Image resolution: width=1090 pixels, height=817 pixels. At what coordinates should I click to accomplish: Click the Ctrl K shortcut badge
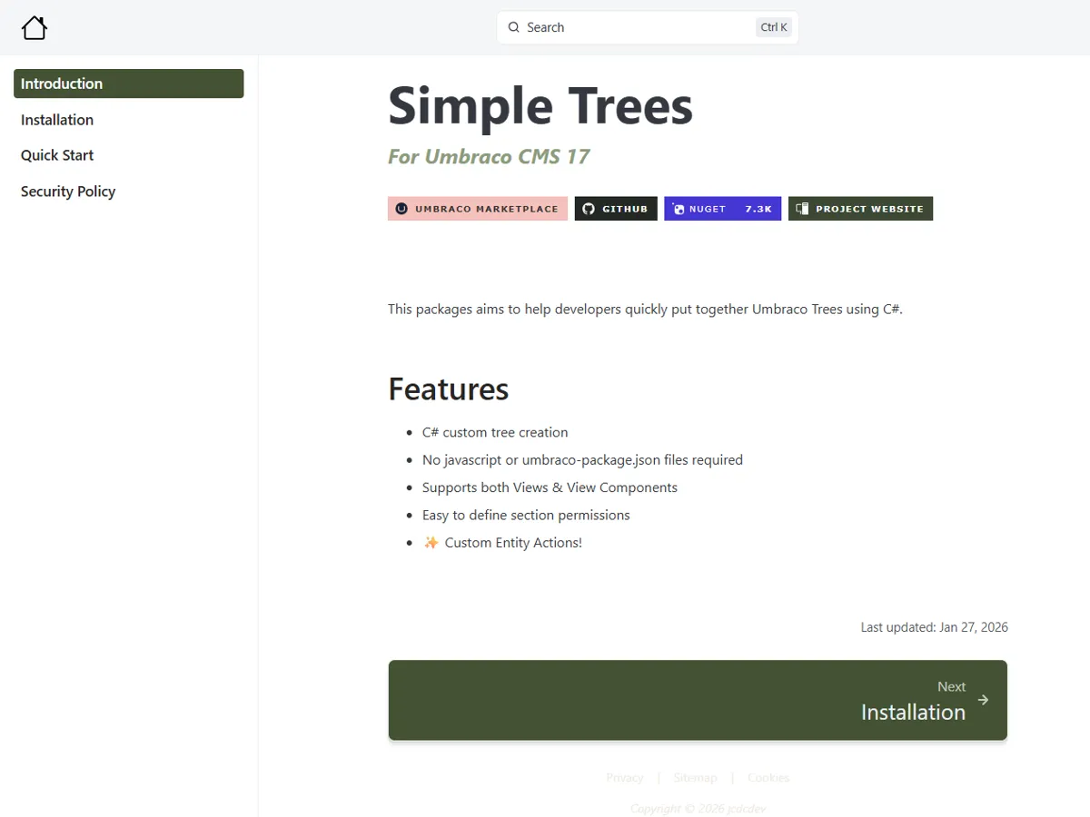click(774, 27)
